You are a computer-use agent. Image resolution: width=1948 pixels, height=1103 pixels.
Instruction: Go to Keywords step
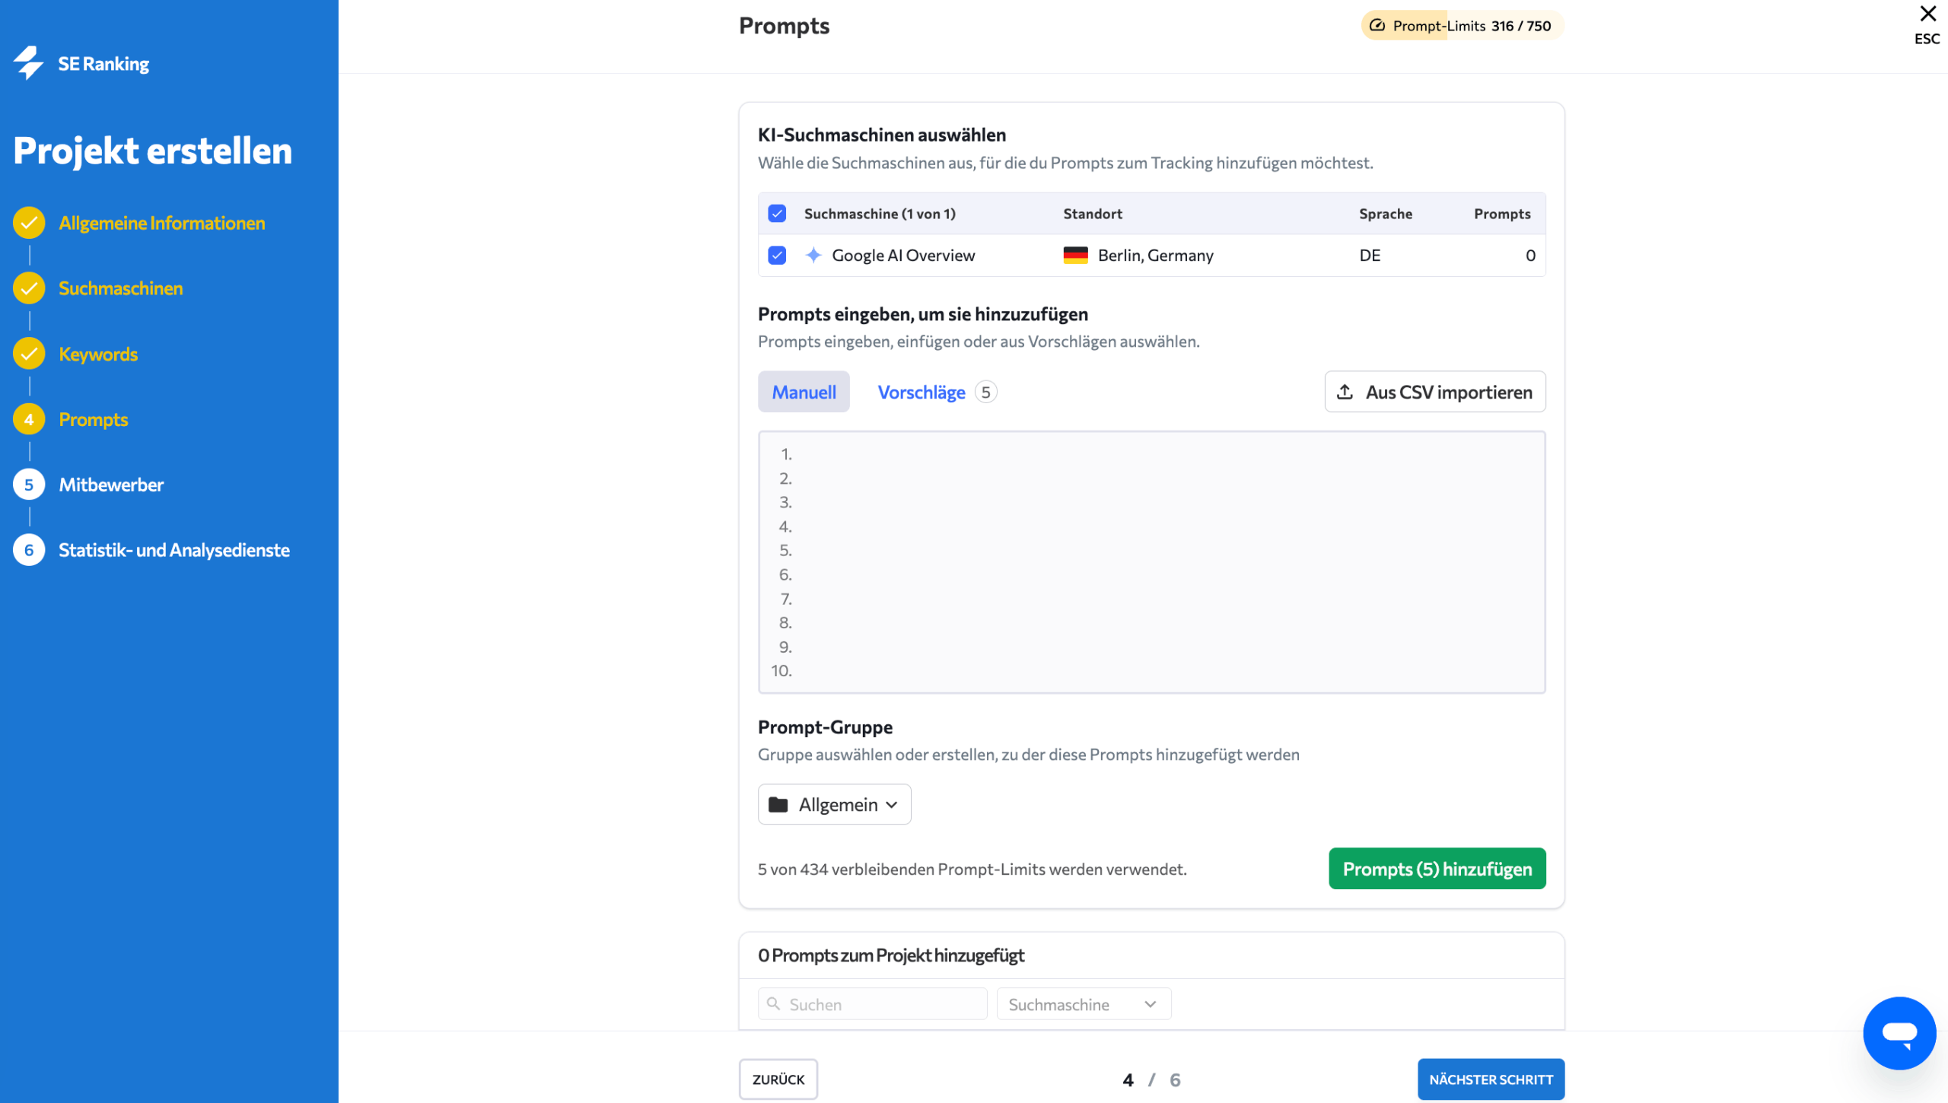point(98,354)
